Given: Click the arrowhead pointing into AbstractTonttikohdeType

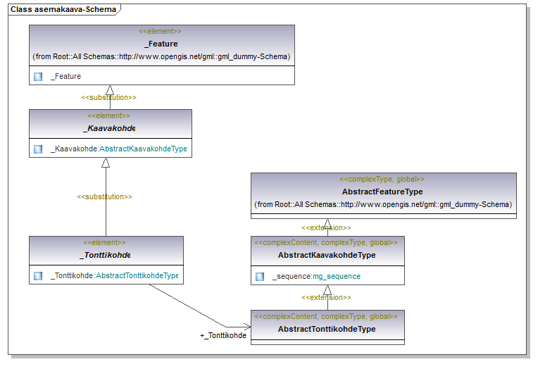Looking at the screenshot, I should (246, 327).
